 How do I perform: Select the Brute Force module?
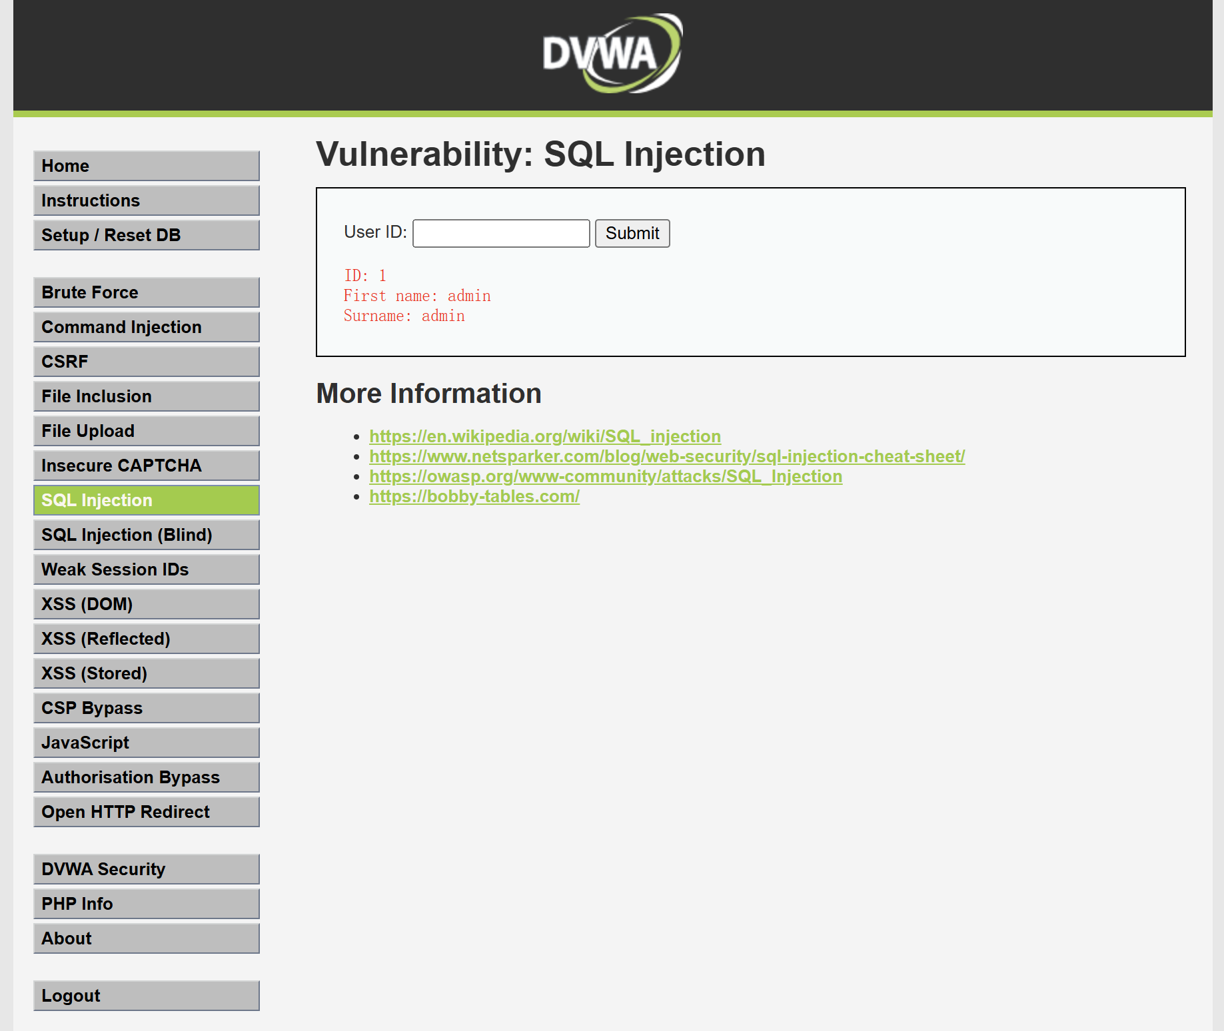click(147, 292)
